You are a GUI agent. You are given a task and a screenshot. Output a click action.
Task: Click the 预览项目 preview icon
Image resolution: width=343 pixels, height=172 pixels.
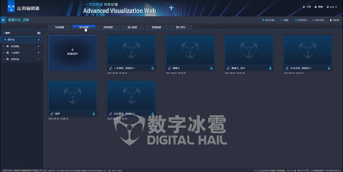(x=296, y=20)
